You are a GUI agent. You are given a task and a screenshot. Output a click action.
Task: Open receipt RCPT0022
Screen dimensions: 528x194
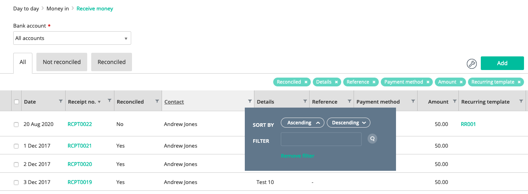point(80,124)
